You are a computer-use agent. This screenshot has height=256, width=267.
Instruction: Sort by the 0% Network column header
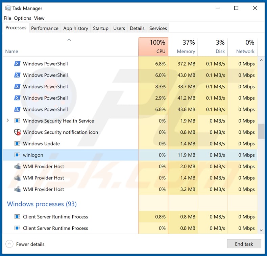[242, 47]
